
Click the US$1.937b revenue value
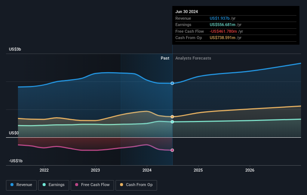pyautogui.click(x=219, y=18)
